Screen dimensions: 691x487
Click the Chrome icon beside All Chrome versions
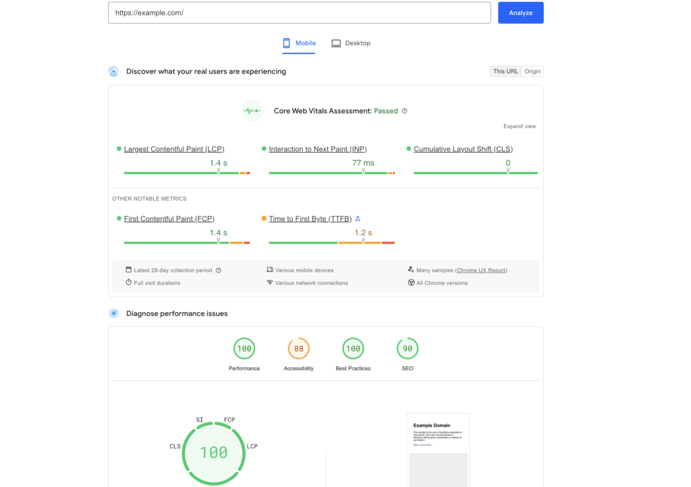pos(411,282)
